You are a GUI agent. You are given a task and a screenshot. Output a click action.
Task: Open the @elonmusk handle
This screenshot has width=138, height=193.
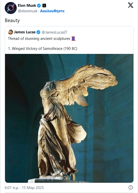[27, 11]
